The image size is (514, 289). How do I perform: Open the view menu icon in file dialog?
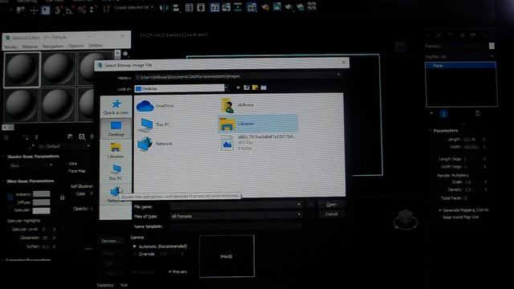[x=263, y=88]
